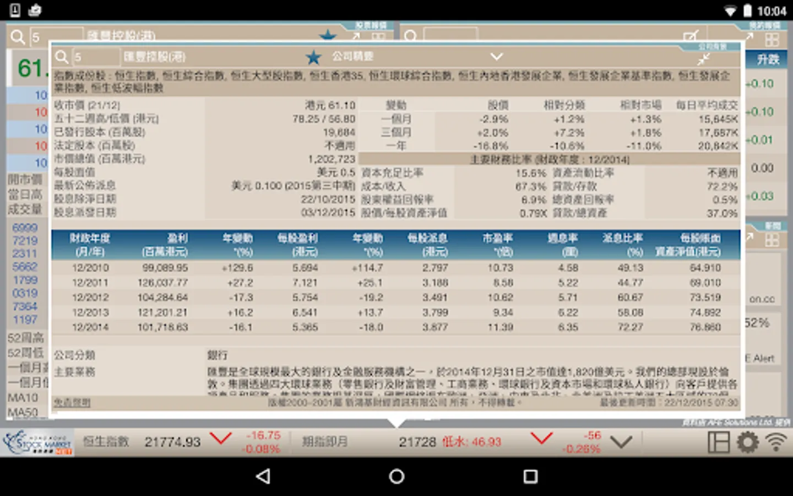Select stock code 7364 in left list
The image size is (793, 496).
point(25,306)
